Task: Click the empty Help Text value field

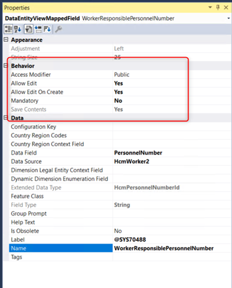Action: tap(172, 222)
